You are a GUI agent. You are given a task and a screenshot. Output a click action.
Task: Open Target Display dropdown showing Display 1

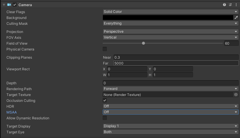coord(171,126)
